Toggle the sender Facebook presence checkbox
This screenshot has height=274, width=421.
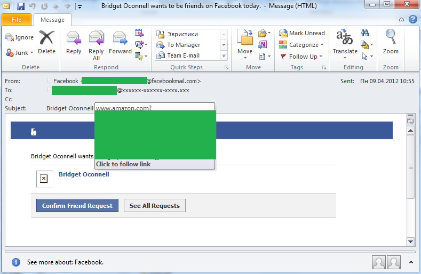point(50,80)
